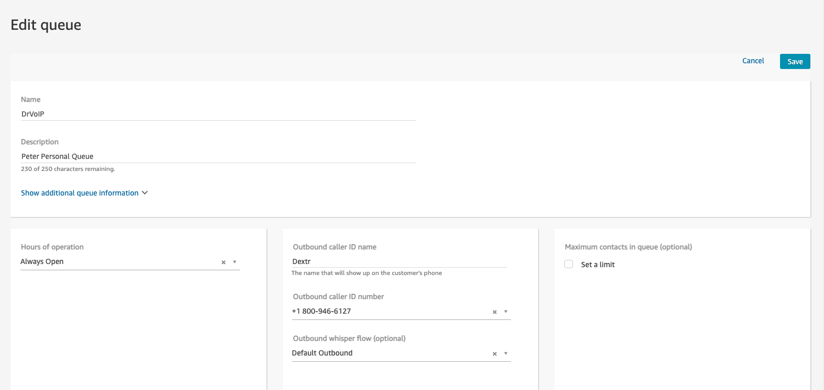Clear the Outbound caller ID number
824x390 pixels.
tap(495, 312)
